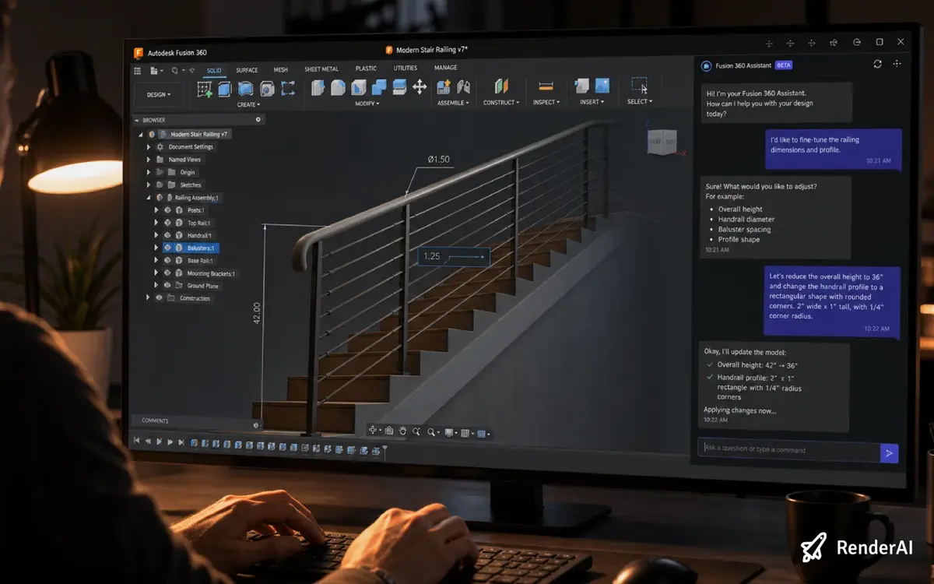Select the Shell tool in Modify group
This screenshot has height=584, width=934.
359,87
